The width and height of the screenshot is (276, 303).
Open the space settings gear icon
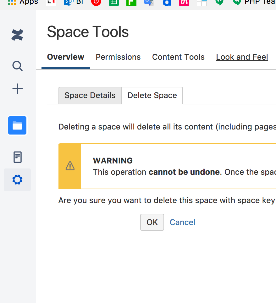17,180
